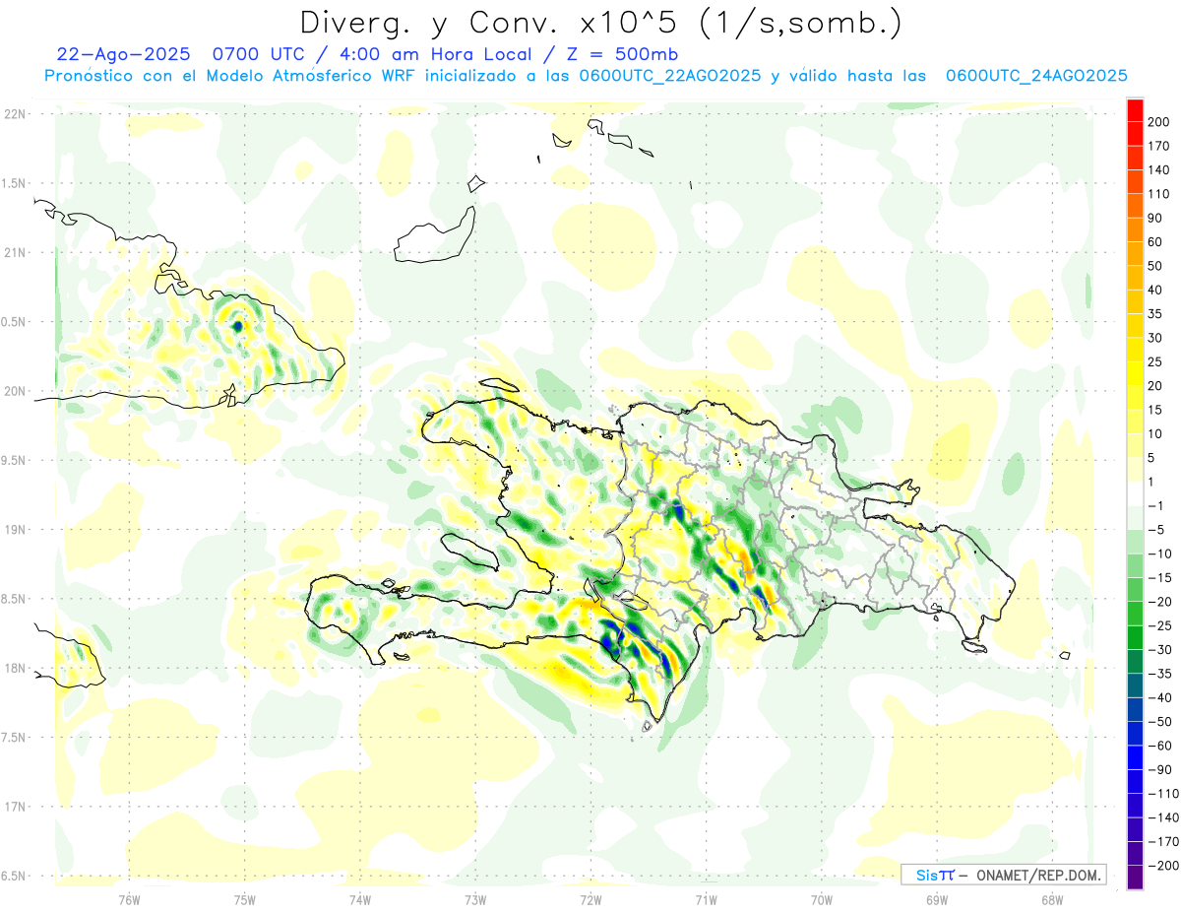
Task: Click the '71W' longitude label
Action: coord(706,899)
